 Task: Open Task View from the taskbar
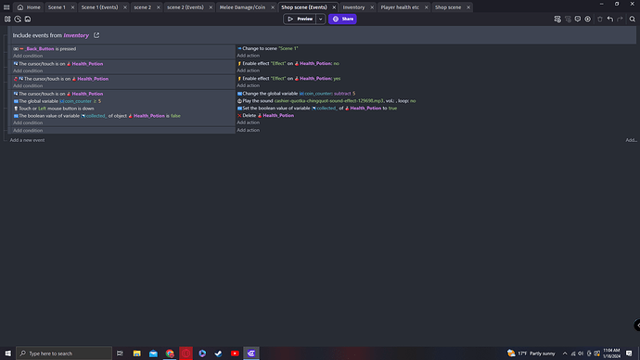(120, 354)
